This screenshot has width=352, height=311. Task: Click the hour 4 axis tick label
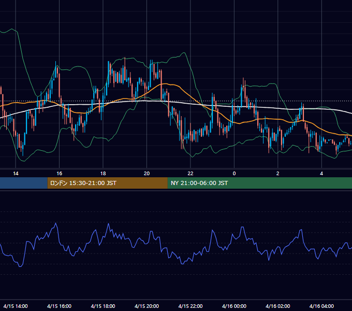pyautogui.click(x=321, y=174)
